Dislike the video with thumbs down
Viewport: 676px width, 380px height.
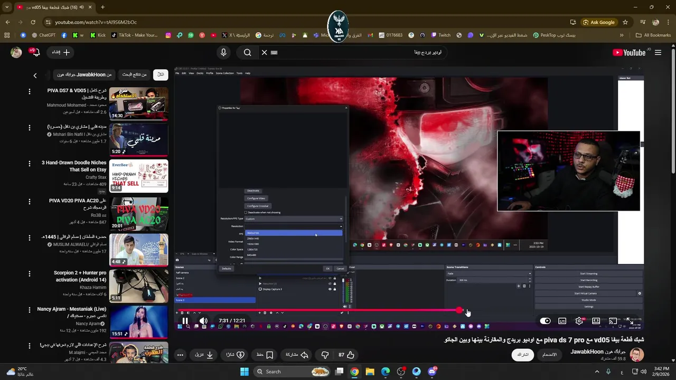(x=325, y=355)
